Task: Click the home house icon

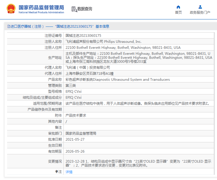Action: (178, 7)
